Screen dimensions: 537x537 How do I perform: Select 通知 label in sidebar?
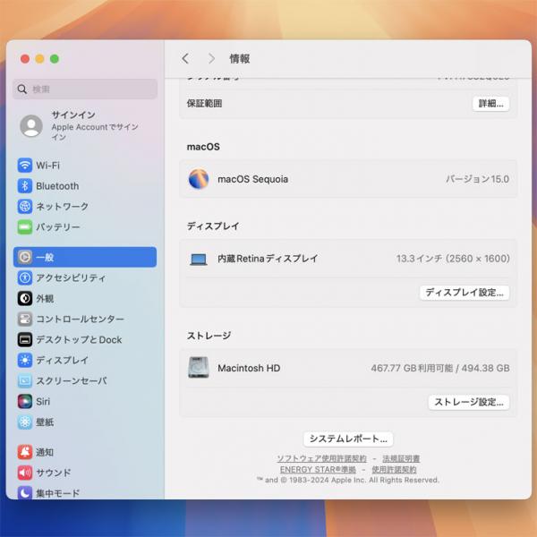pos(45,452)
